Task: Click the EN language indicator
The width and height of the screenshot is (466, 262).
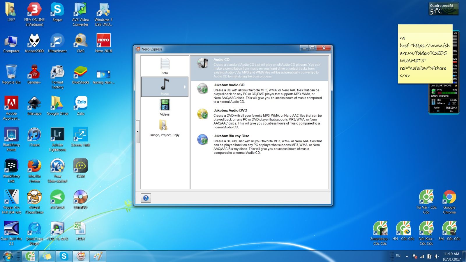Action: pos(398,256)
